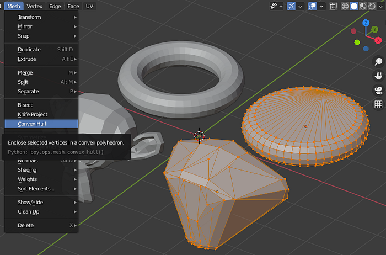Screen dimensions: 386x255
Task: Click the zoom magnifier icon in viewport
Action: click(378, 62)
